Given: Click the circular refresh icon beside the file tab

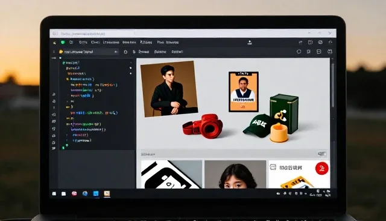Looking at the screenshot, I should [125, 52].
